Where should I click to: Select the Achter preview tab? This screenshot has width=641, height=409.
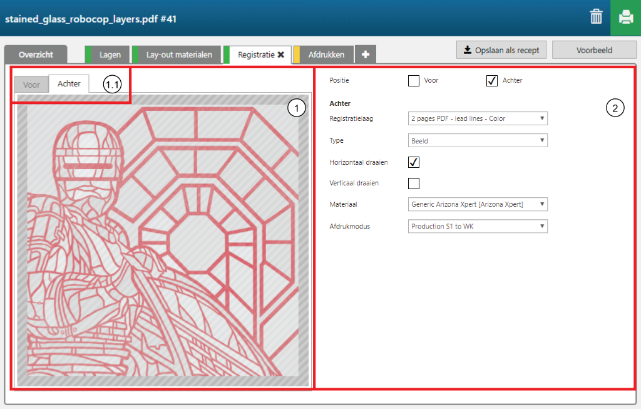click(69, 84)
